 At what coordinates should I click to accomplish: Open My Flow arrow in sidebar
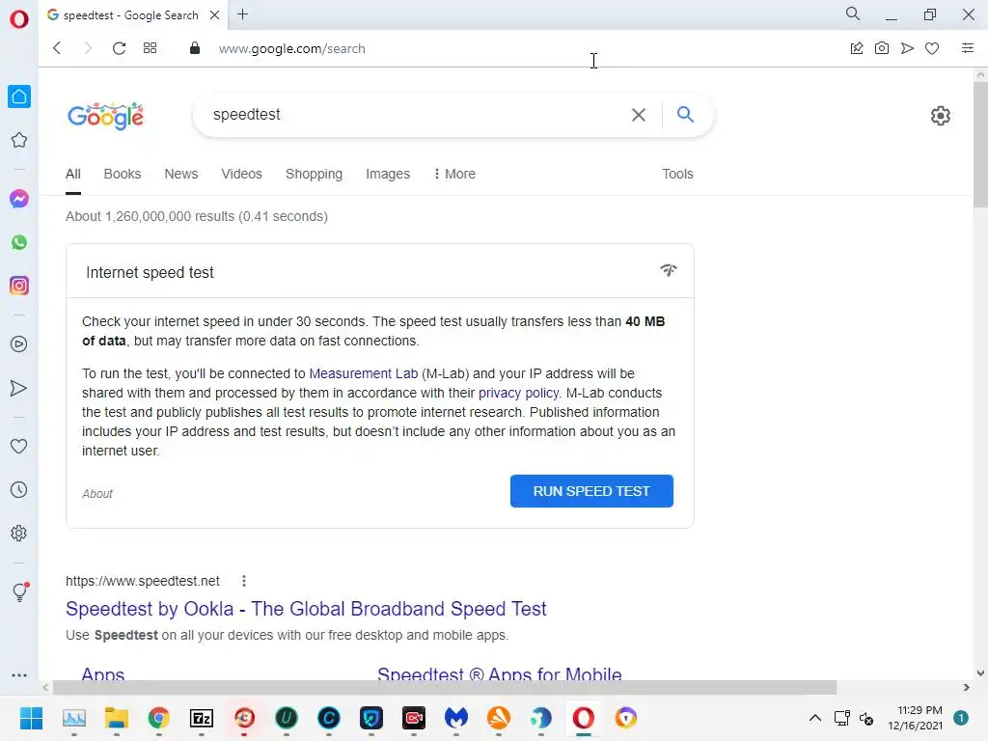tap(19, 388)
